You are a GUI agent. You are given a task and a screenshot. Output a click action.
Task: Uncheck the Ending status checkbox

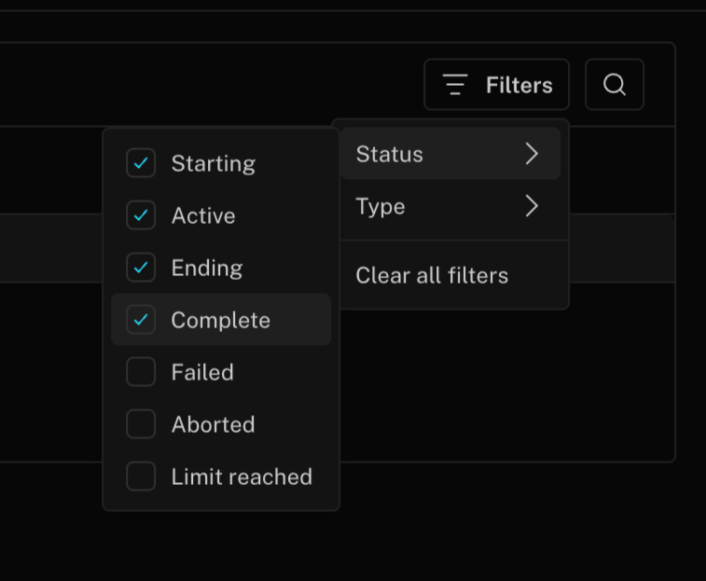click(141, 268)
